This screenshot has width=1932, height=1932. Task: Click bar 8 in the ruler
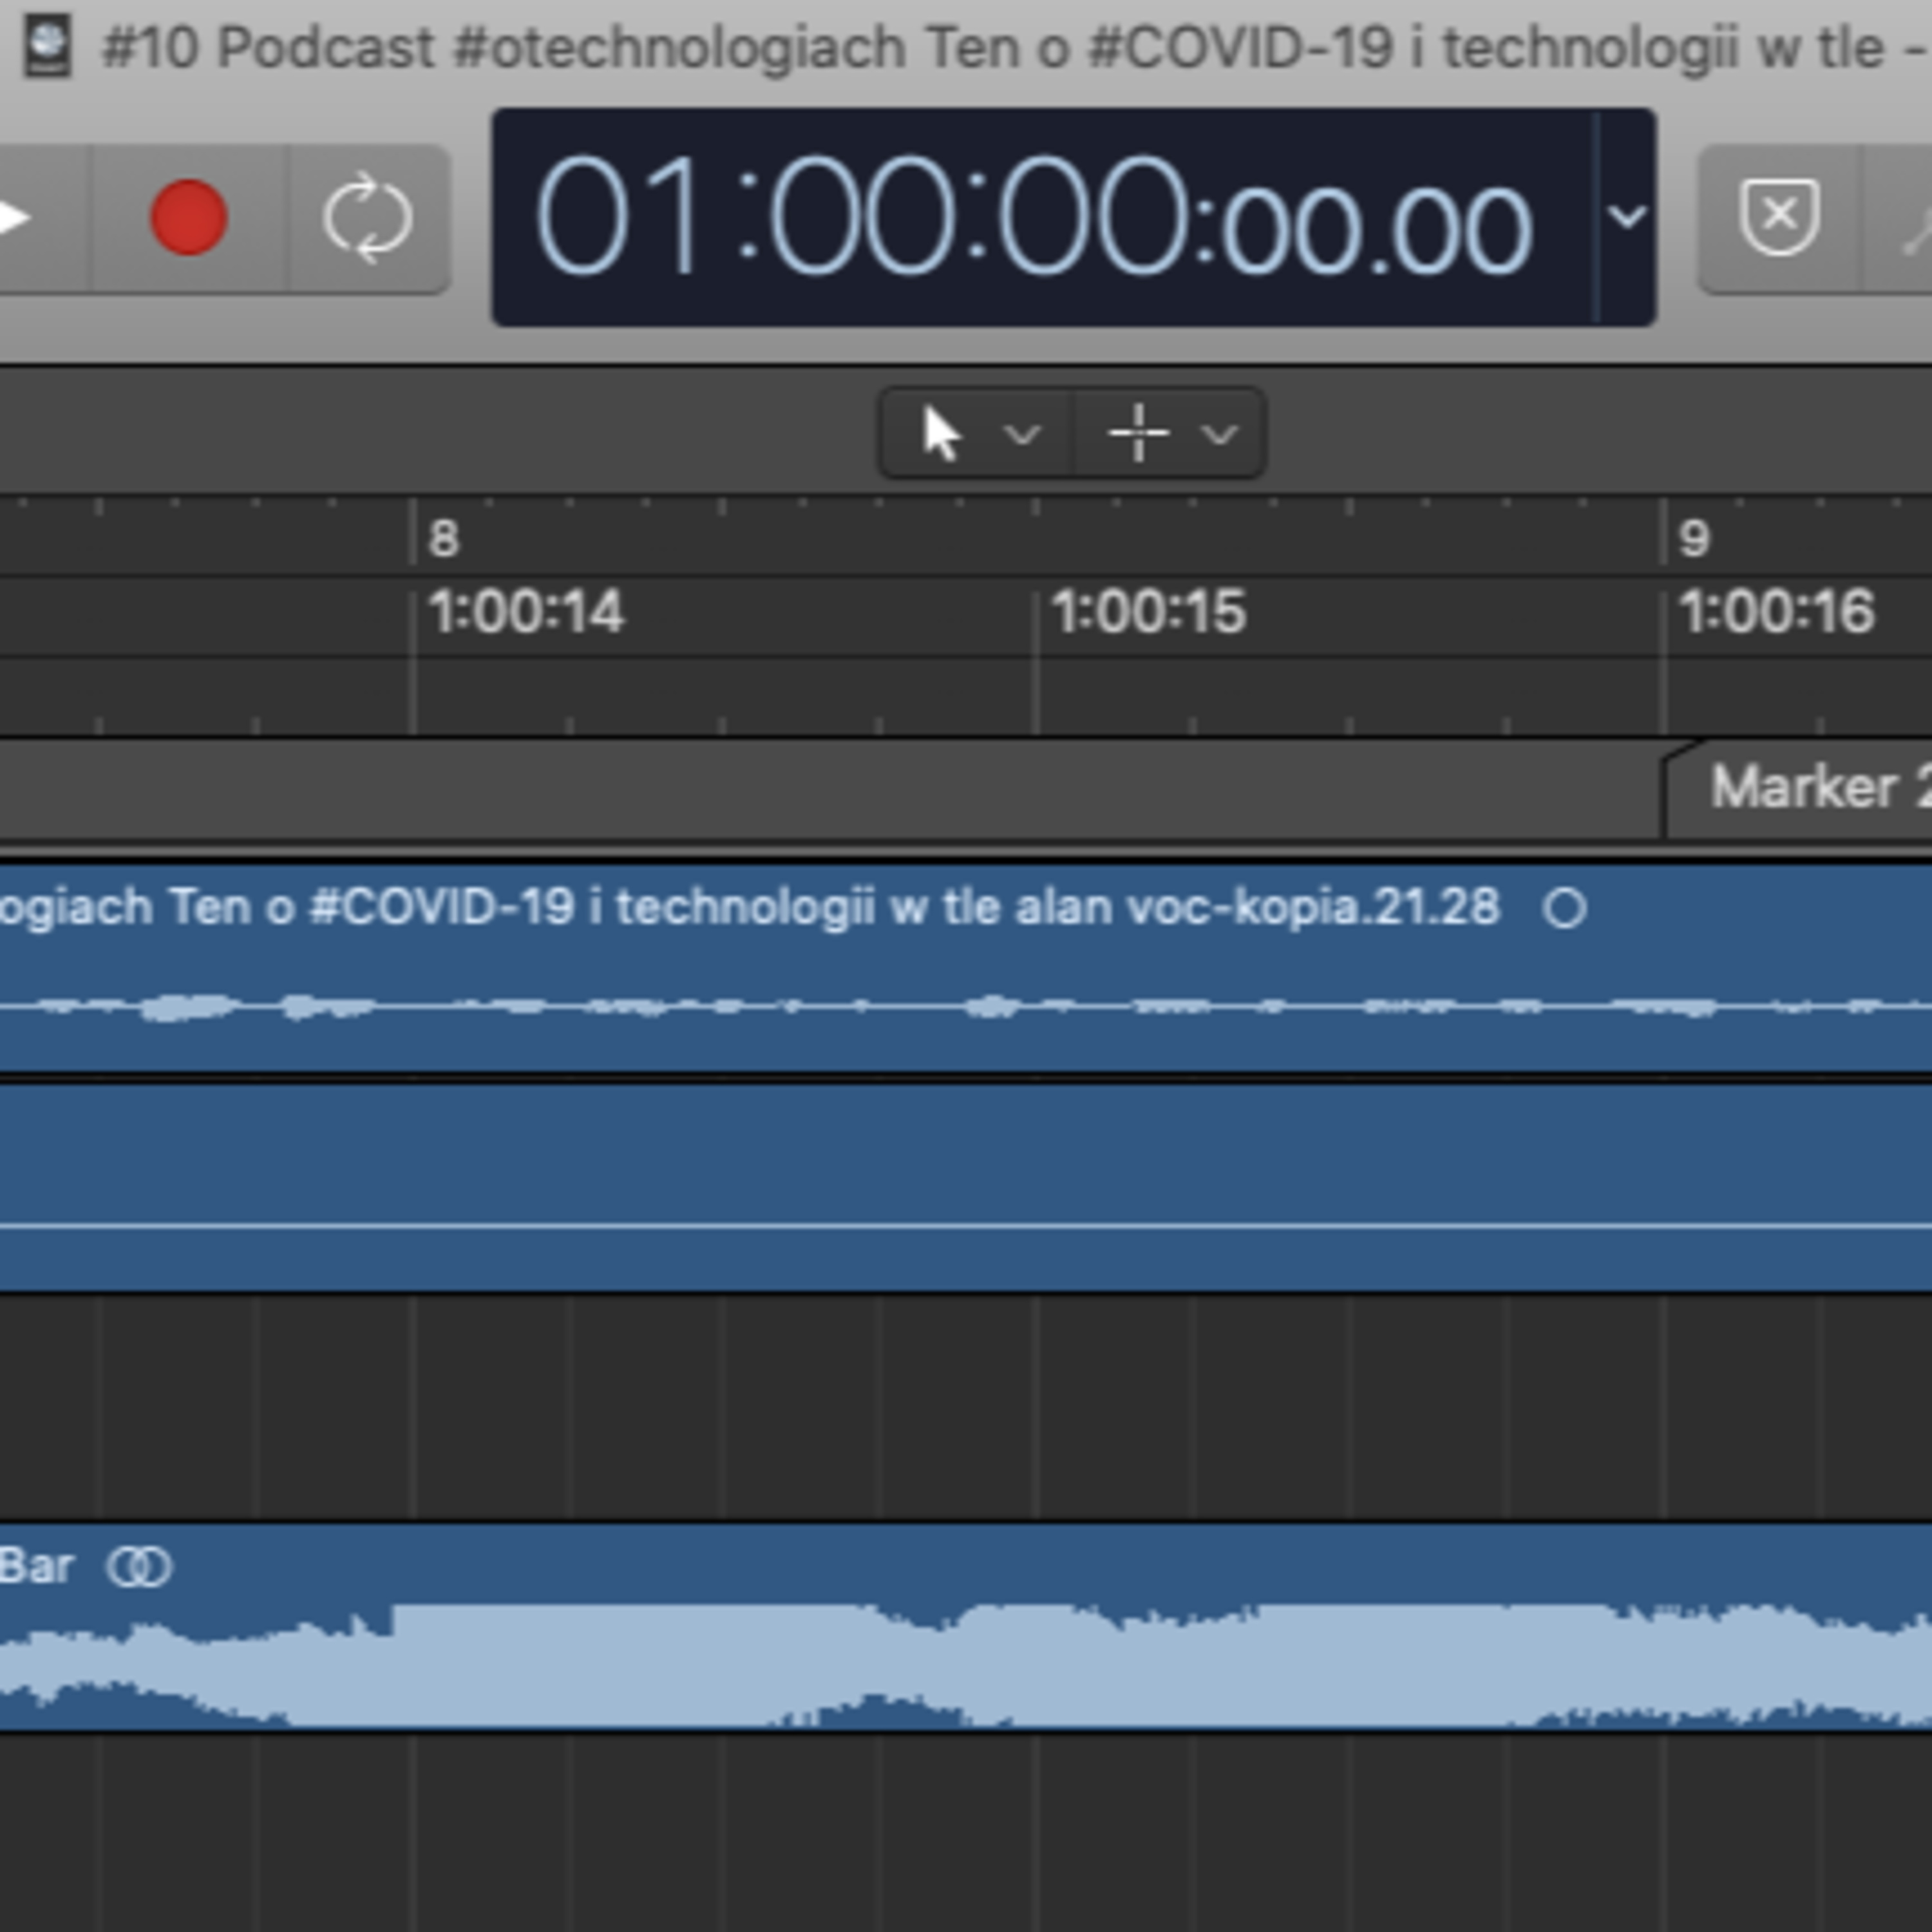[x=444, y=539]
